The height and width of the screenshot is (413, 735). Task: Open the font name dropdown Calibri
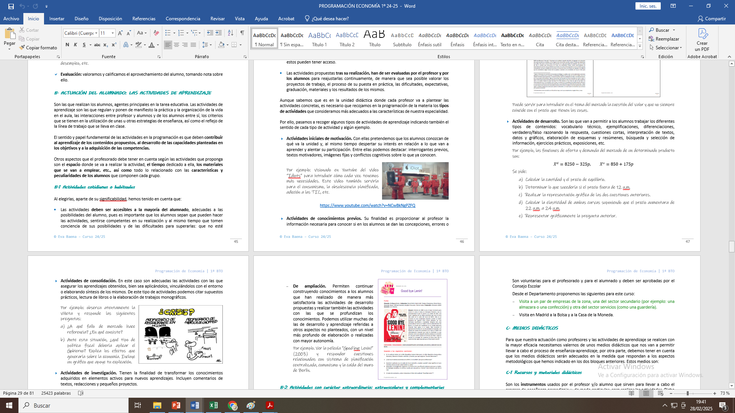[x=96, y=33]
